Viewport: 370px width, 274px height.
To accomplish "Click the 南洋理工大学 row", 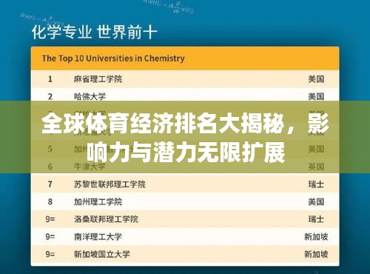I will click(185, 237).
